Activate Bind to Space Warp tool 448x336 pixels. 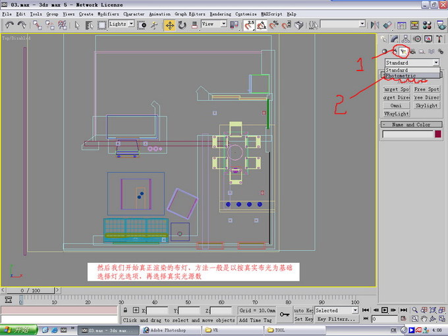[x=63, y=25]
